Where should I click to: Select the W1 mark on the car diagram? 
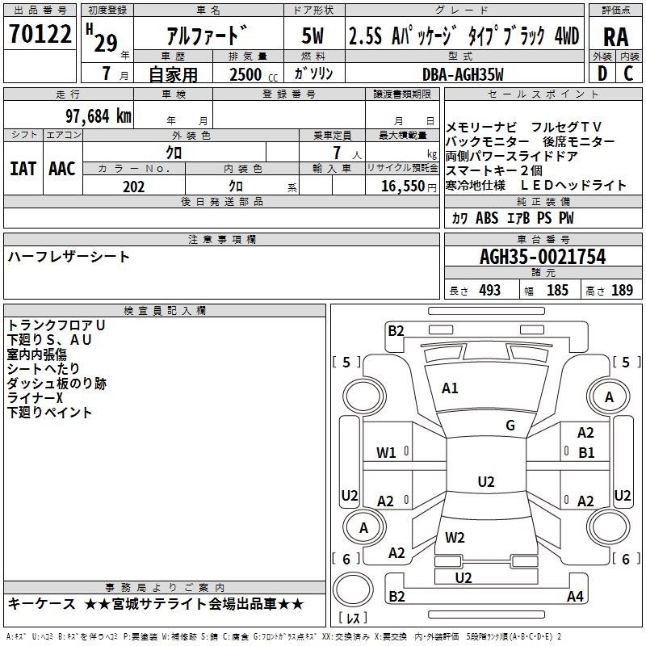coord(386,453)
